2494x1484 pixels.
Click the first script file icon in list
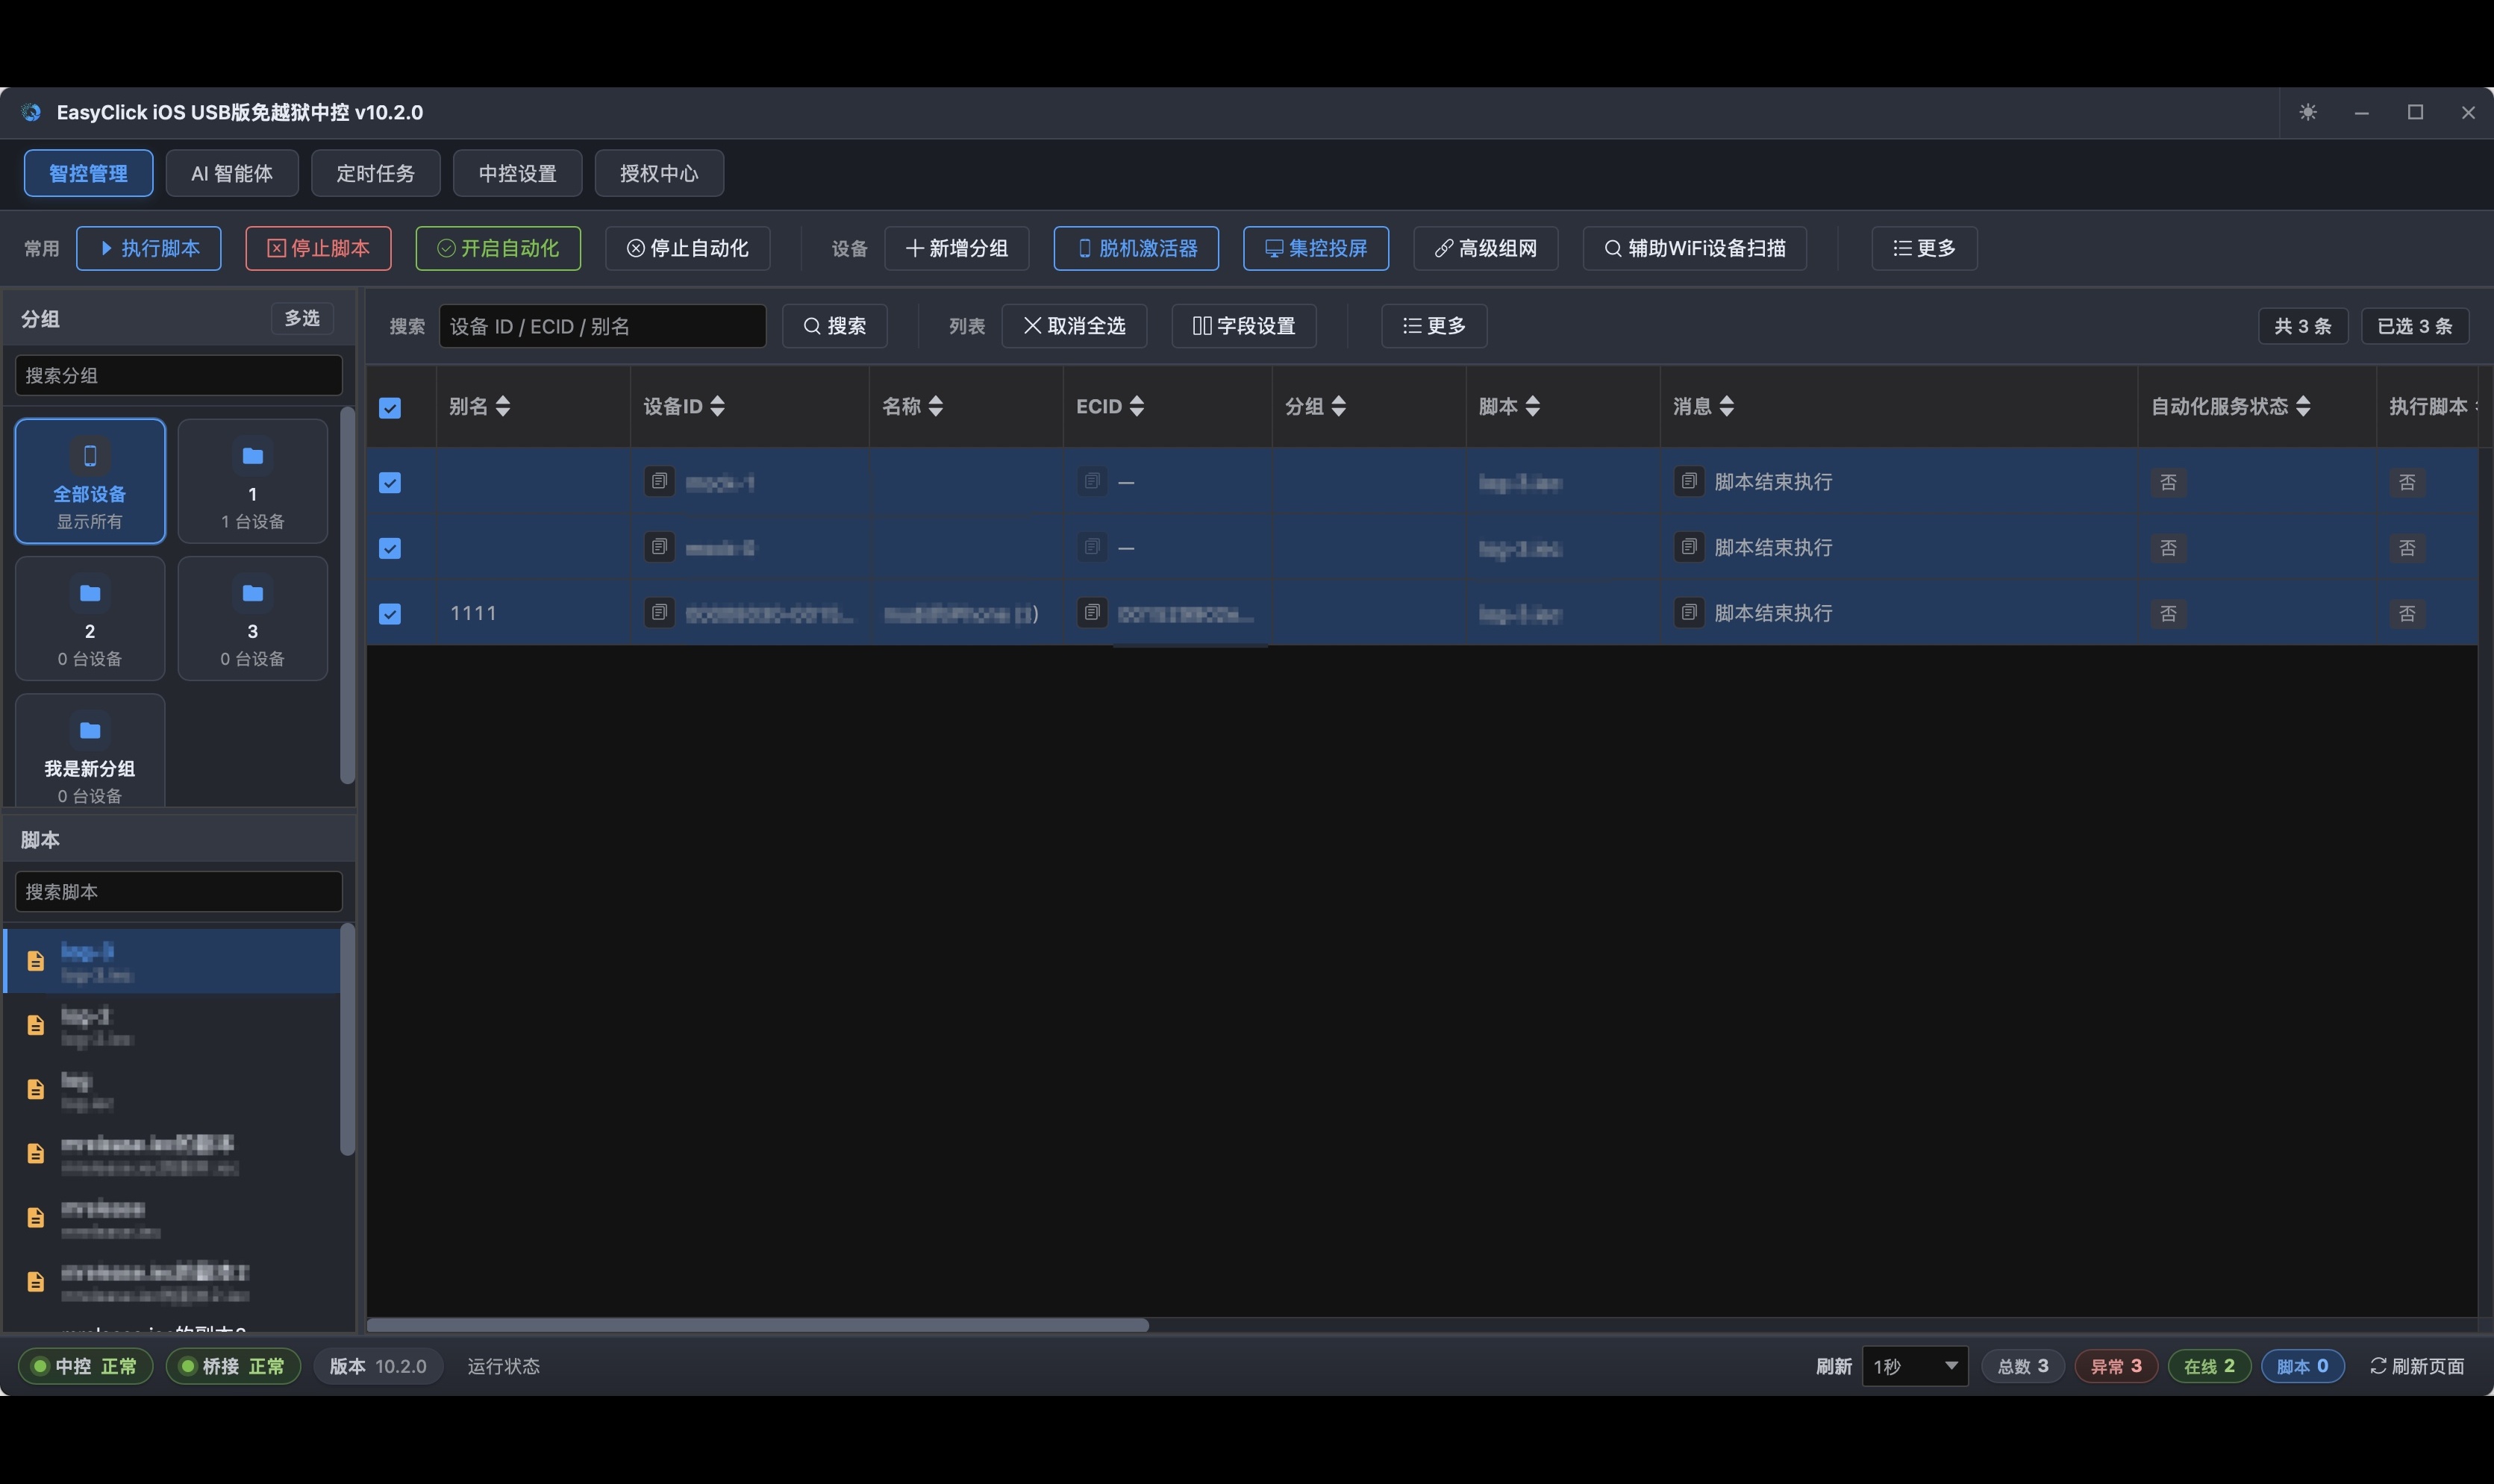click(x=36, y=961)
